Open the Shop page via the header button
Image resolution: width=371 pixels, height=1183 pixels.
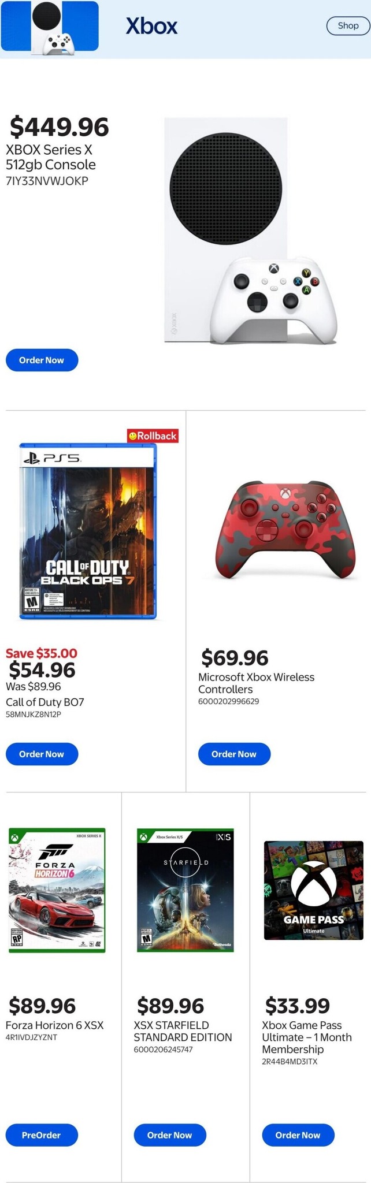347,26
